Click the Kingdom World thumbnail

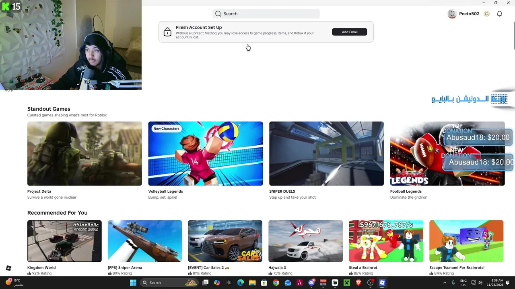click(x=64, y=241)
